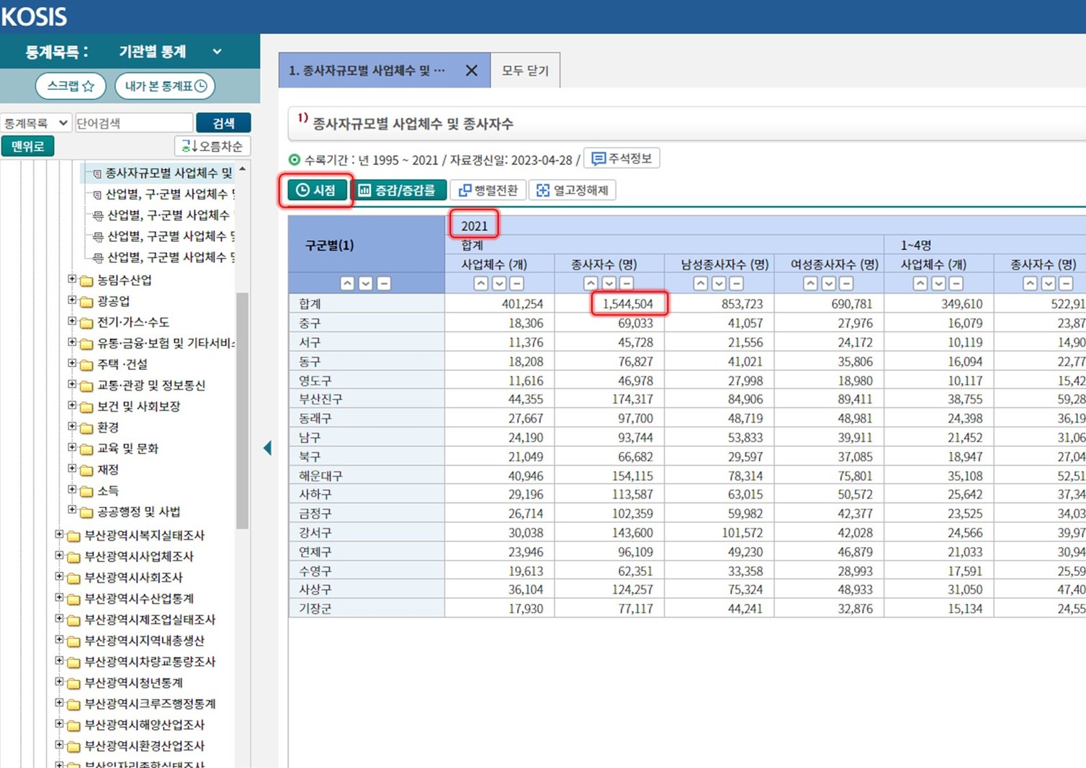This screenshot has height=768, width=1086.
Task: Click the 열고정해제 unfreeze column button
Action: (573, 190)
